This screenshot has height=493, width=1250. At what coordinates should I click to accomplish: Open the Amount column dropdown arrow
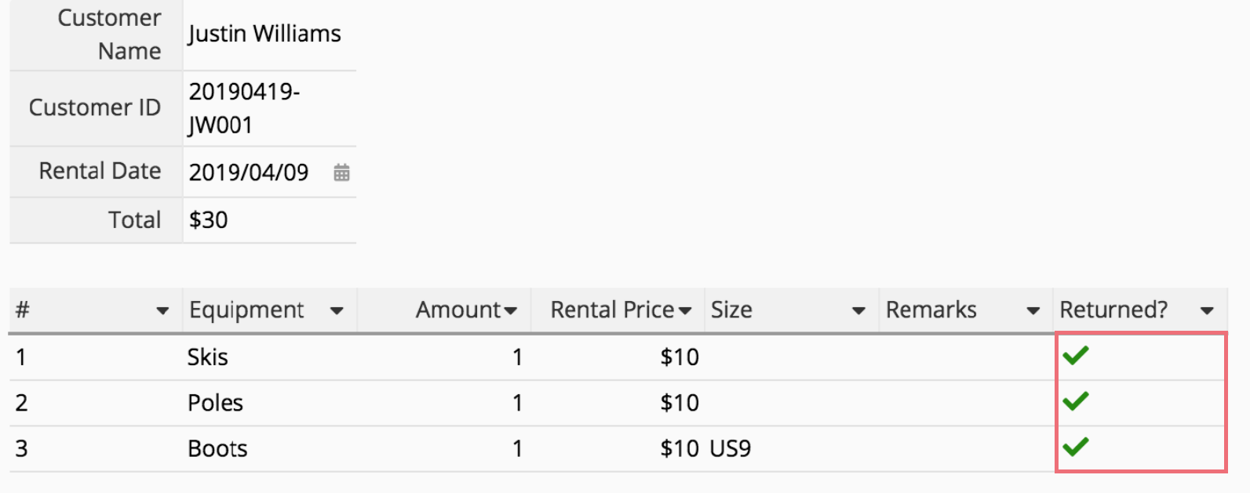click(511, 311)
